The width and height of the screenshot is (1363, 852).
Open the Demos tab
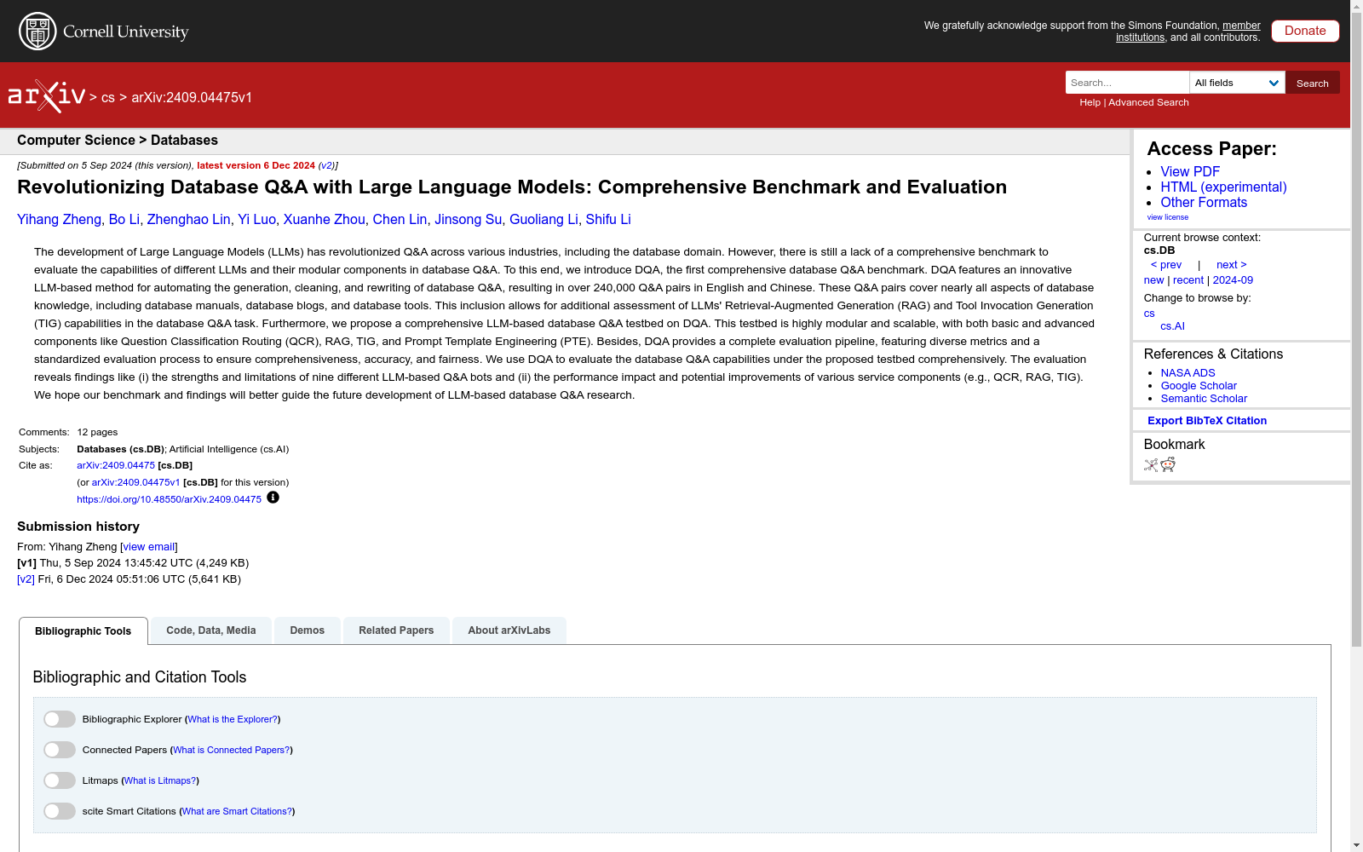pyautogui.click(x=308, y=630)
